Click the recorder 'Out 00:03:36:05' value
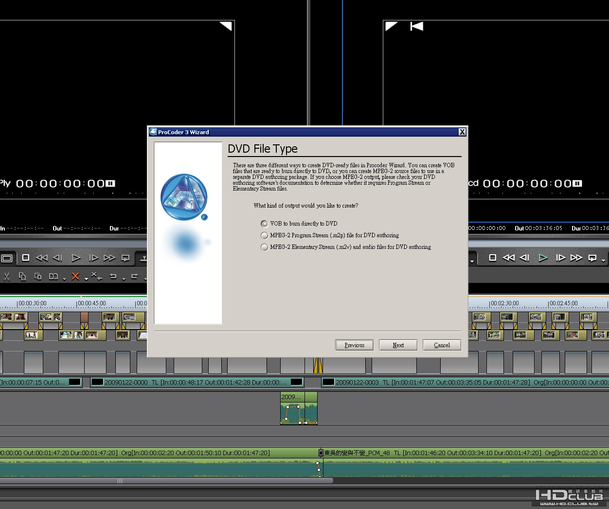 (x=538, y=228)
